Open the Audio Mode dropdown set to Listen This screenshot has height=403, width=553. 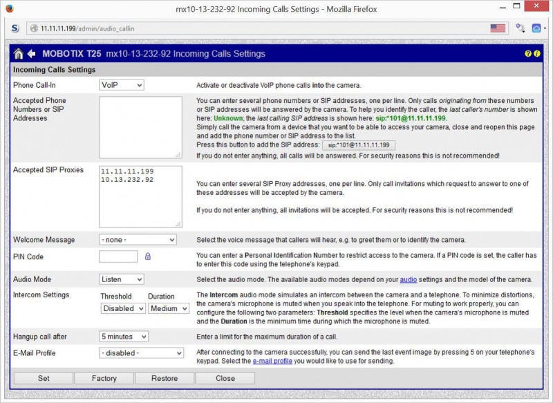[122, 279]
